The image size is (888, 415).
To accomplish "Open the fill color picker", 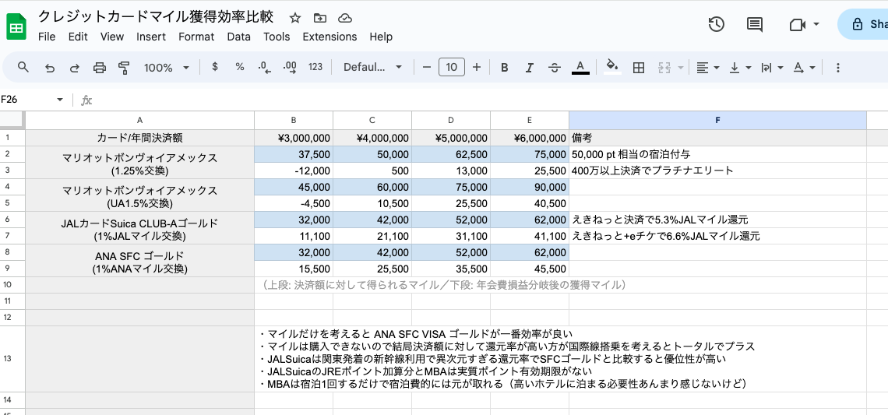I will (x=612, y=68).
